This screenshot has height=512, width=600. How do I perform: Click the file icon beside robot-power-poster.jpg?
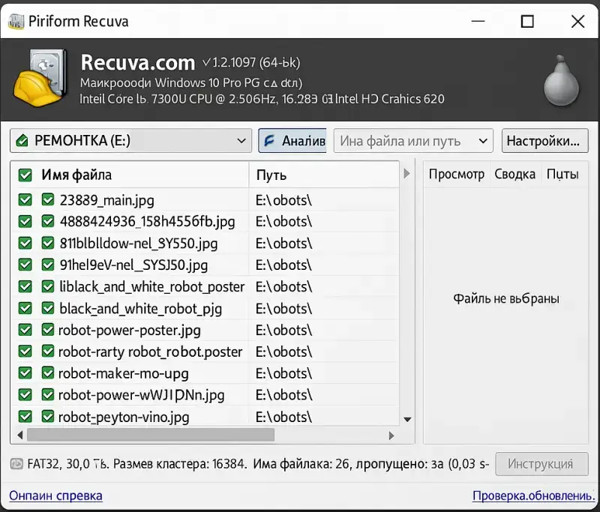pyautogui.click(x=47, y=330)
